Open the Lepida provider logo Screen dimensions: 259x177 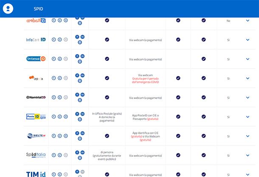pyautogui.click(x=36, y=78)
